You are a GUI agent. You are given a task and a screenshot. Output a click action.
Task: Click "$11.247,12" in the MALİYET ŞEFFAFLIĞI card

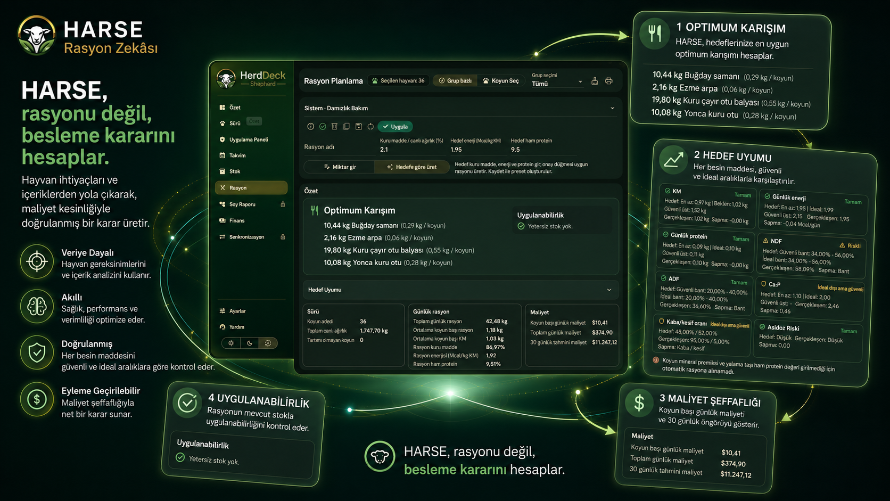tap(736, 474)
